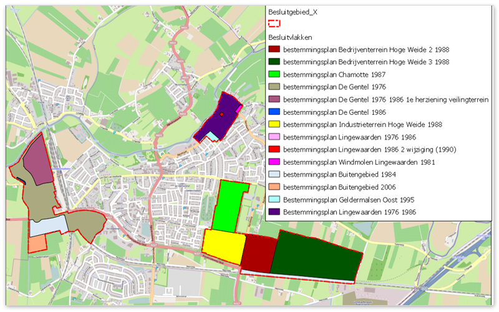This screenshot has width=499, height=312.
Task: Pick magenta Windmolen Lingewaarden 1981 swatch
Action: pos(274,162)
